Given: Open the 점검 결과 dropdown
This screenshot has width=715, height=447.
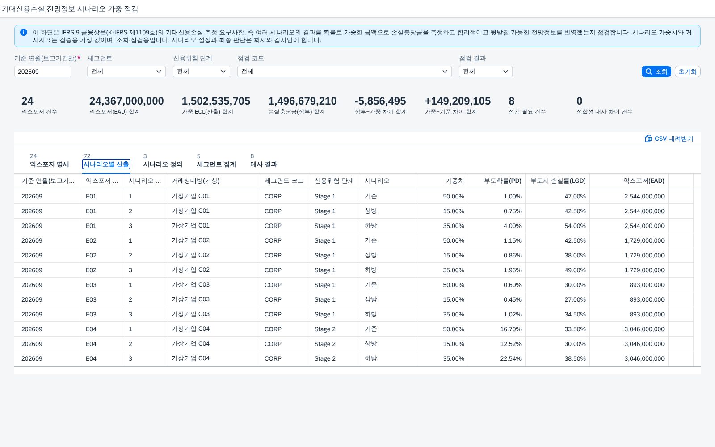Looking at the screenshot, I should pyautogui.click(x=486, y=72).
